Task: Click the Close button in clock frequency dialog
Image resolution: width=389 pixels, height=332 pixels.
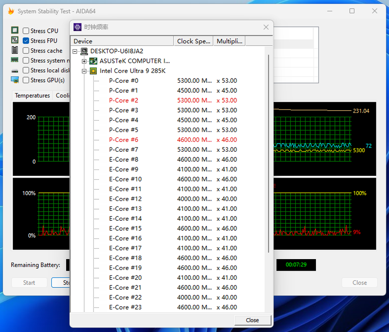Action: pyautogui.click(x=252, y=320)
